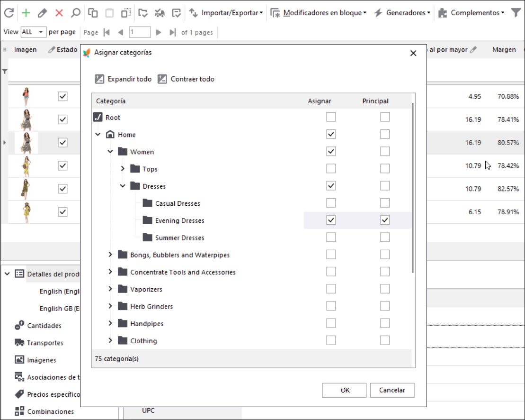This screenshot has height=420, width=525.
Task: Click the Cancelar button
Action: point(392,390)
